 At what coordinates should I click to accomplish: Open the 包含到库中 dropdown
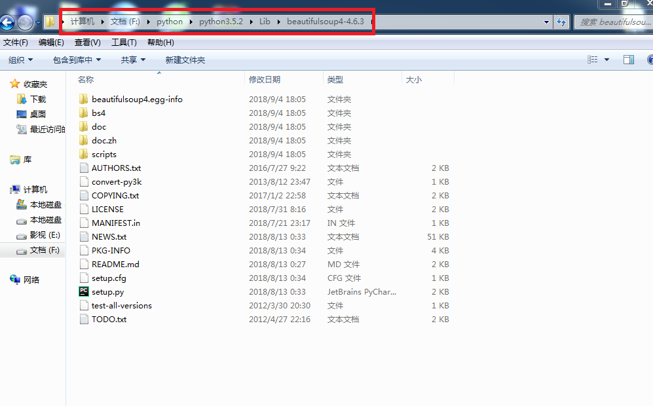[x=77, y=60]
